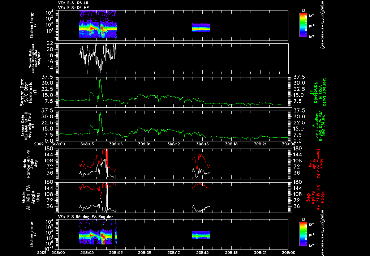The height and width of the screenshot is (256, 370).
Task: Click the green "VSO B Nanotesla" axis label
Action: click(318, 92)
